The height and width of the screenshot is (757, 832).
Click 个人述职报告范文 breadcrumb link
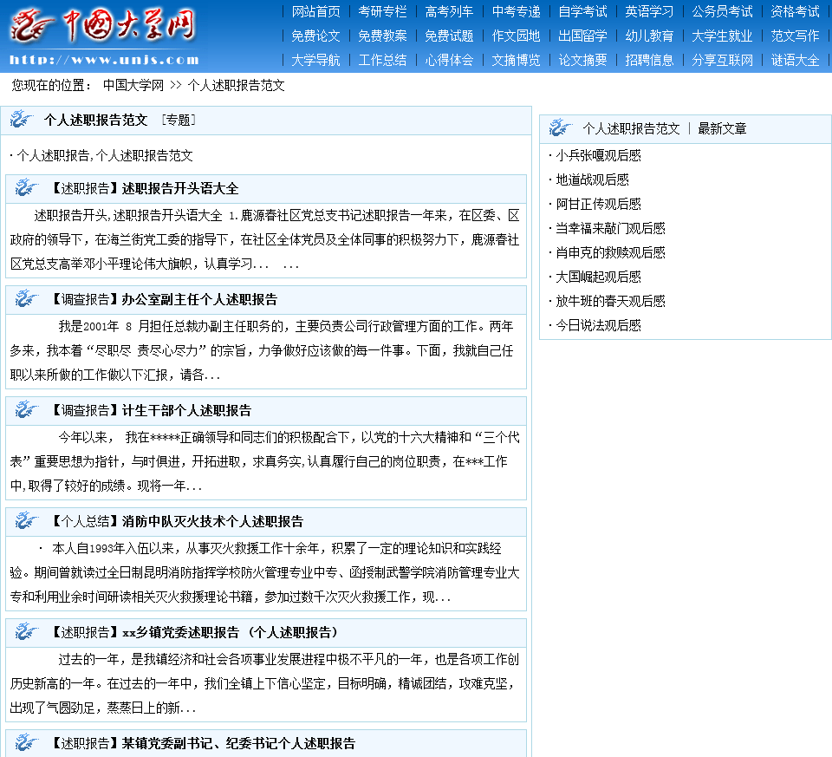236,86
